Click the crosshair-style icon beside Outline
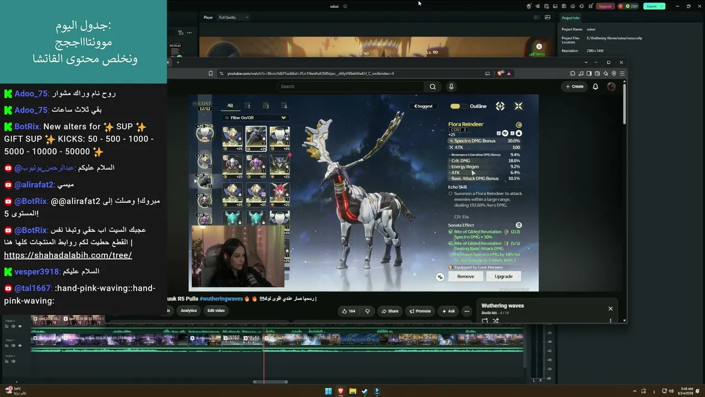Image resolution: width=705 pixels, height=397 pixels. coord(500,106)
